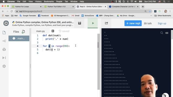Viewport: 173px width, 97px height.
Task: Open the Gmail bookmark
Action: pos(75,16)
